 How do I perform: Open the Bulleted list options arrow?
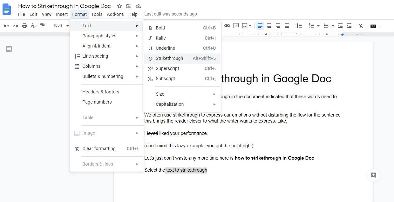tap(333, 26)
